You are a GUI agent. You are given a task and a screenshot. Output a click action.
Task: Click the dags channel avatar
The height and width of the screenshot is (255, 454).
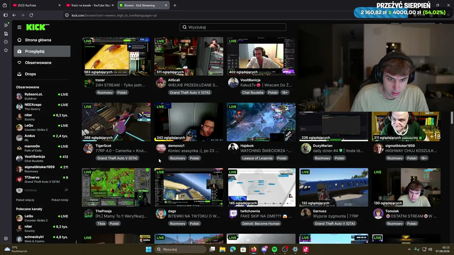point(161,214)
